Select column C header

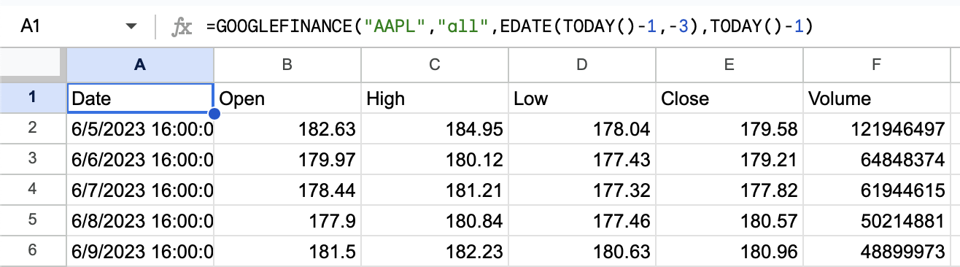tap(435, 64)
